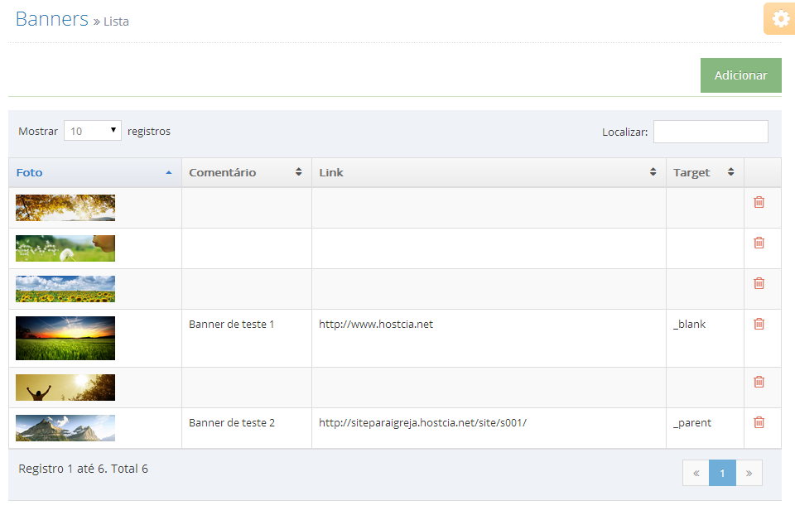Open the Mostrar registros count dropdown
Viewport: 795px width, 520px height.
click(93, 131)
